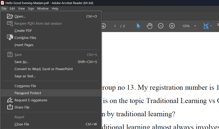The image size is (219, 129).
Task: Click the Request E-signatures pen icon
Action: pos(10,100)
